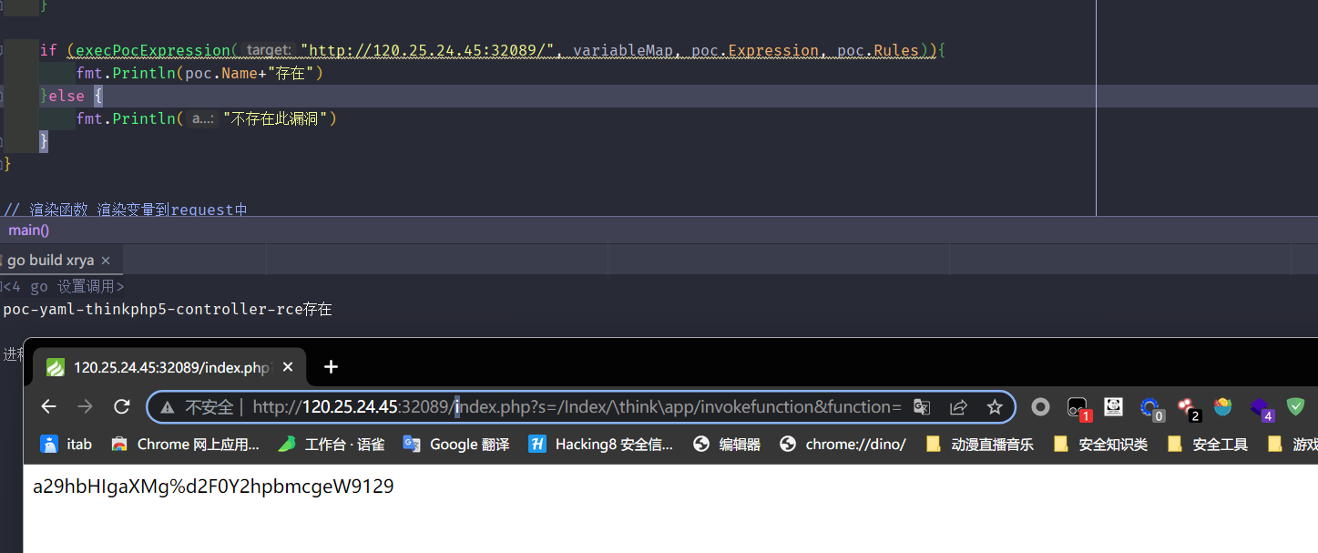Click the 渲染函数 comment line
This screenshot has width=1318, height=553.
(x=126, y=210)
